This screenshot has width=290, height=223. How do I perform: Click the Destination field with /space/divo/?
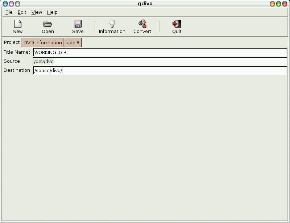pos(160,70)
